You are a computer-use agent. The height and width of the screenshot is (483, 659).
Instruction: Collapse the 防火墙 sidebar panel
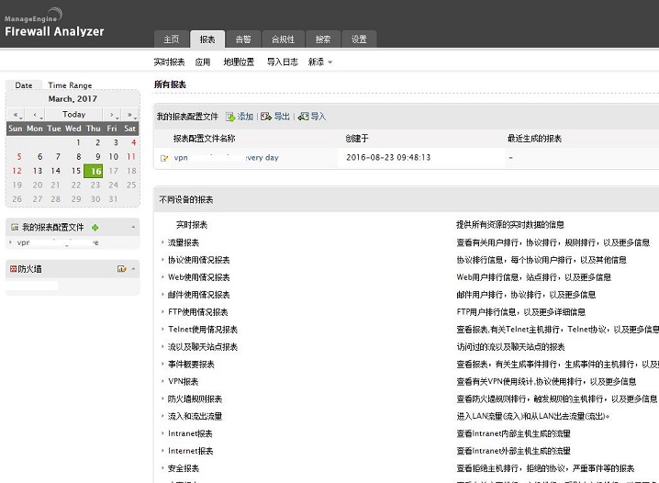[x=134, y=269]
